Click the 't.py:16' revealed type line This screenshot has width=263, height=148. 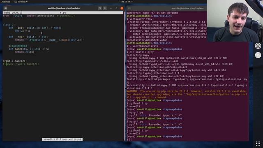point(155,116)
